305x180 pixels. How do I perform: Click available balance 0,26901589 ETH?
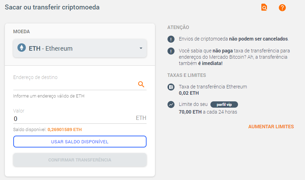click(x=65, y=130)
